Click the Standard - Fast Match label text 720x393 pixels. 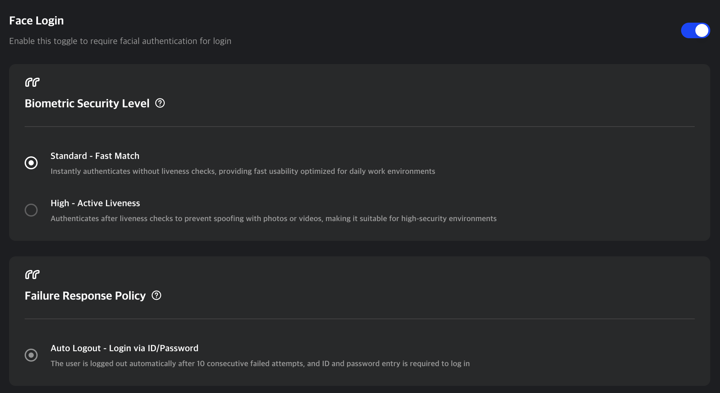point(95,156)
